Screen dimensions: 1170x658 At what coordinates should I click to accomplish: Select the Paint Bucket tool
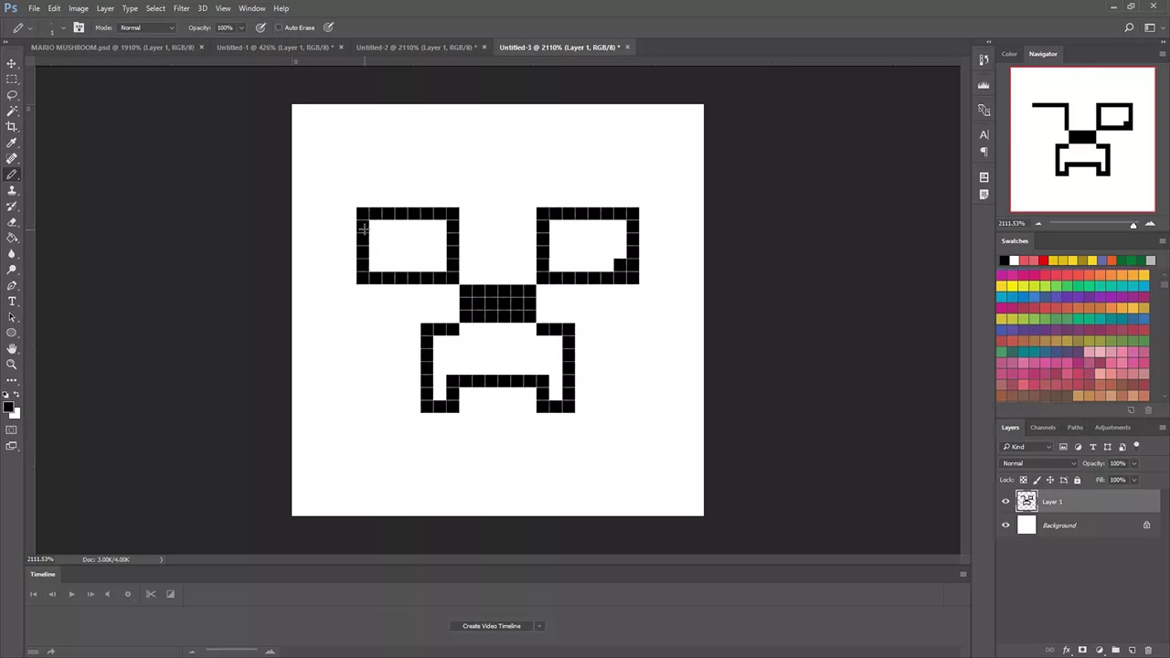point(12,238)
